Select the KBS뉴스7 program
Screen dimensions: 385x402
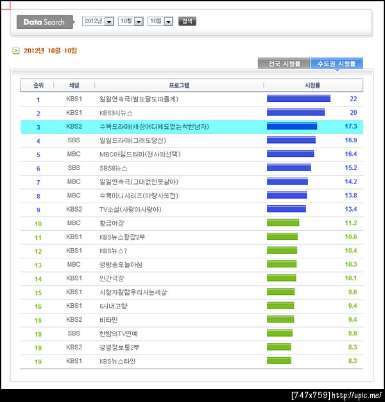(x=113, y=251)
